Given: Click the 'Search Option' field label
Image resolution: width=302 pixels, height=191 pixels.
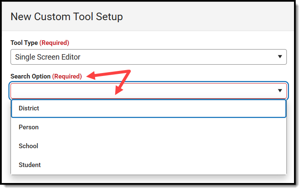Looking at the screenshot, I should [x=30, y=76].
